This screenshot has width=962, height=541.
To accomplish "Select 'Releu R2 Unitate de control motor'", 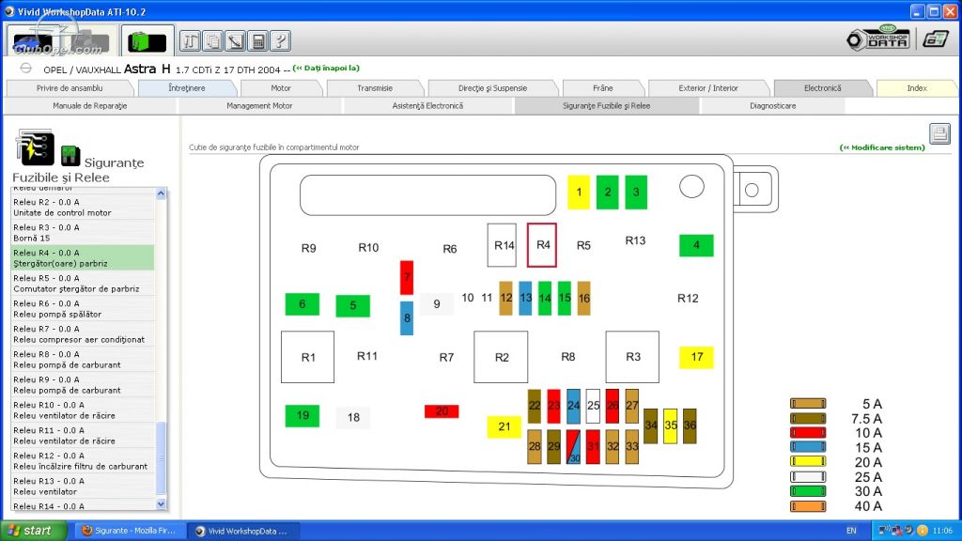I will (x=83, y=208).
